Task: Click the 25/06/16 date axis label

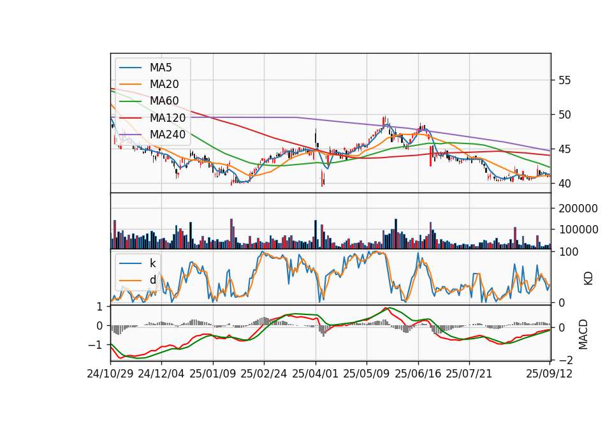Action: (x=418, y=374)
